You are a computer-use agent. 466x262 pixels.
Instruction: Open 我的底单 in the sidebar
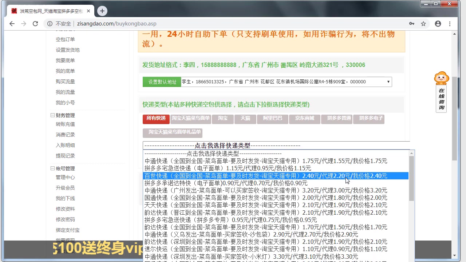tap(65, 71)
